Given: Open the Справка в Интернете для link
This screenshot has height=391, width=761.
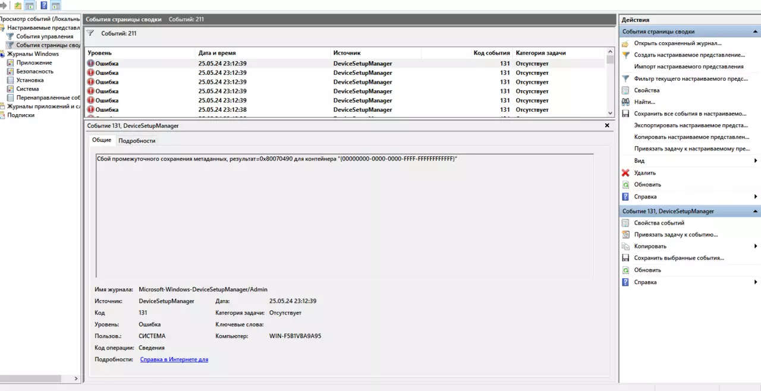Looking at the screenshot, I should click(174, 360).
